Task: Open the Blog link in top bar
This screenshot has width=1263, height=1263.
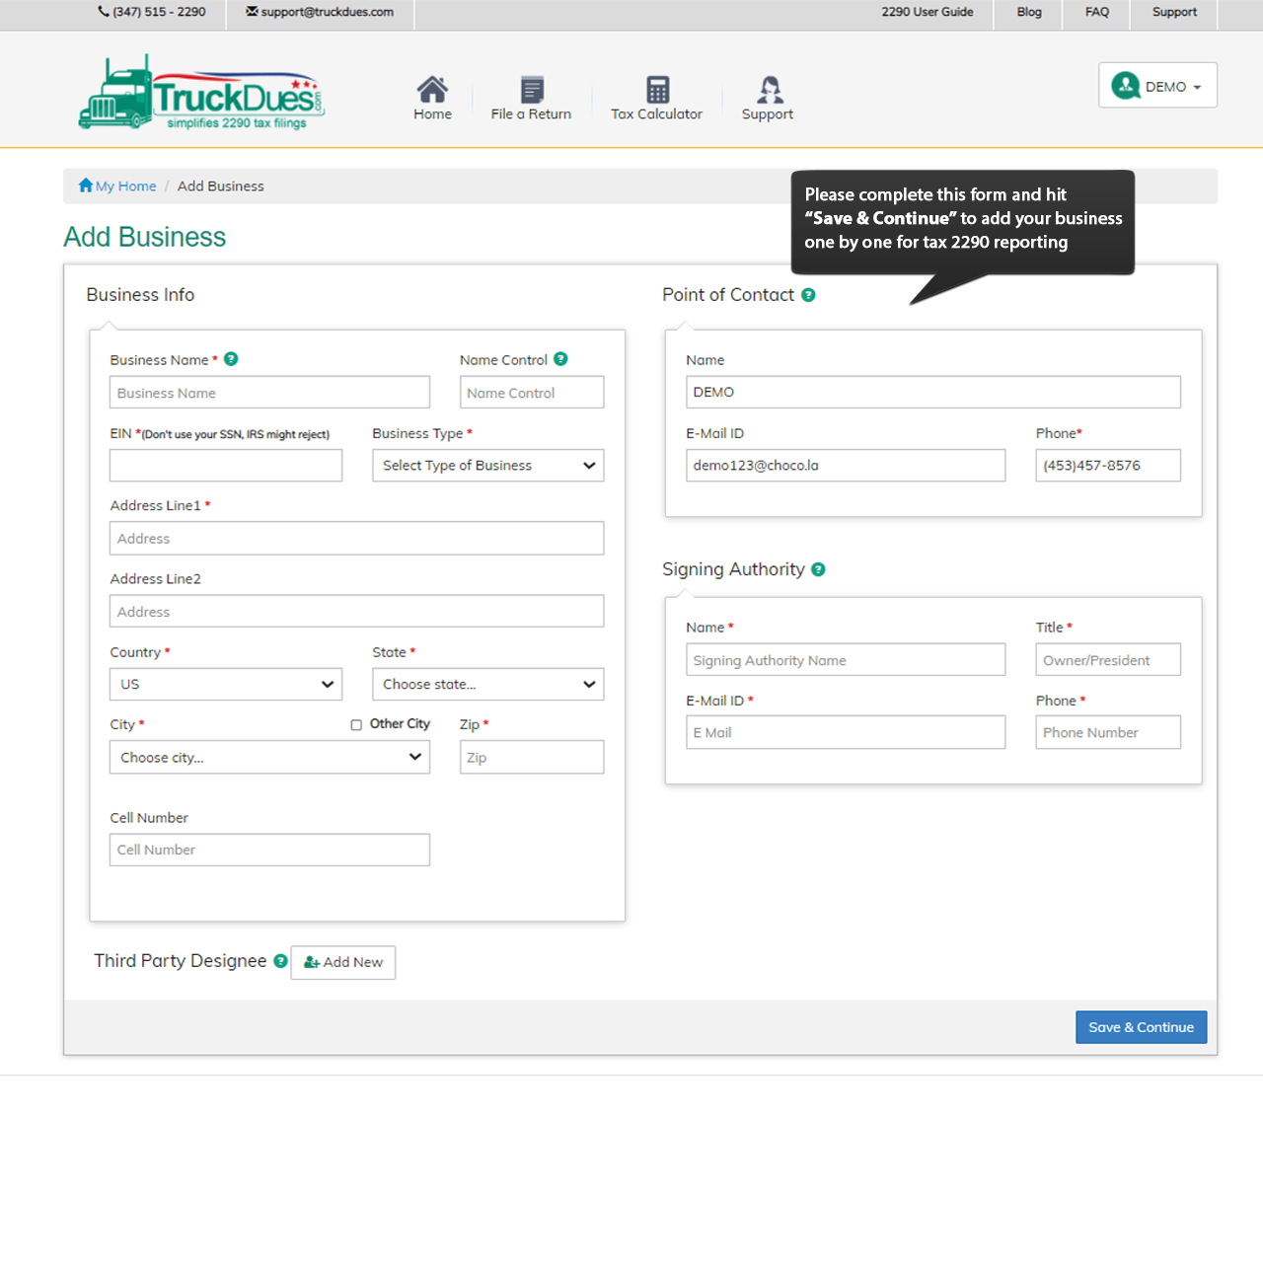Action: click(1029, 12)
